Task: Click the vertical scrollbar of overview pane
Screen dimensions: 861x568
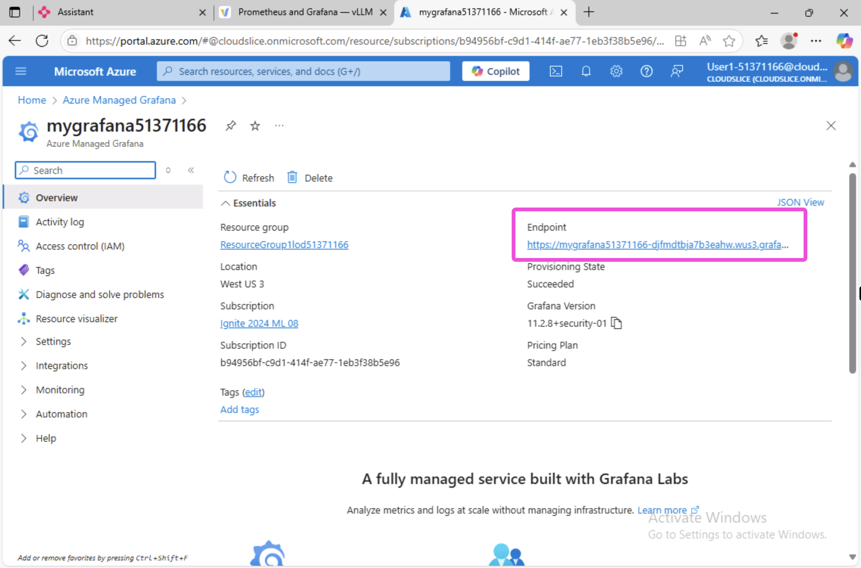Action: (852, 272)
